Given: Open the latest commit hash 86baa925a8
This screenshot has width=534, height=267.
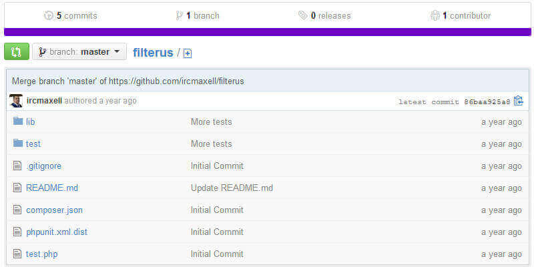Looking at the screenshot, I should pos(487,101).
